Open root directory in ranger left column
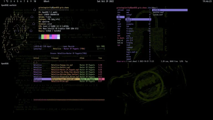Screen dimensions: 213x120 click(119, 24)
